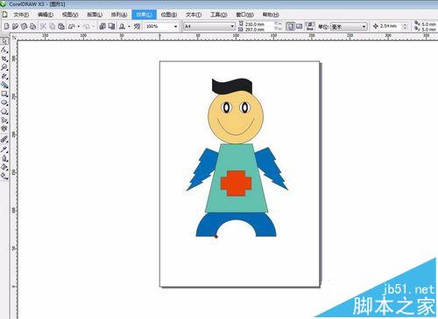Open the highlighted 效果(C) menu
The height and width of the screenshot is (319, 438).
click(145, 15)
